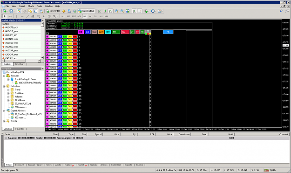The width and height of the screenshot is (291, 173).
Task: Click the Zoom In magnifier icon
Action: (116, 11)
